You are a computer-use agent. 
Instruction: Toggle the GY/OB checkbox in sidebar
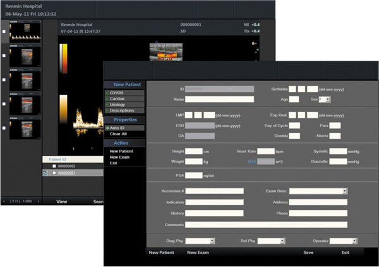click(x=107, y=93)
